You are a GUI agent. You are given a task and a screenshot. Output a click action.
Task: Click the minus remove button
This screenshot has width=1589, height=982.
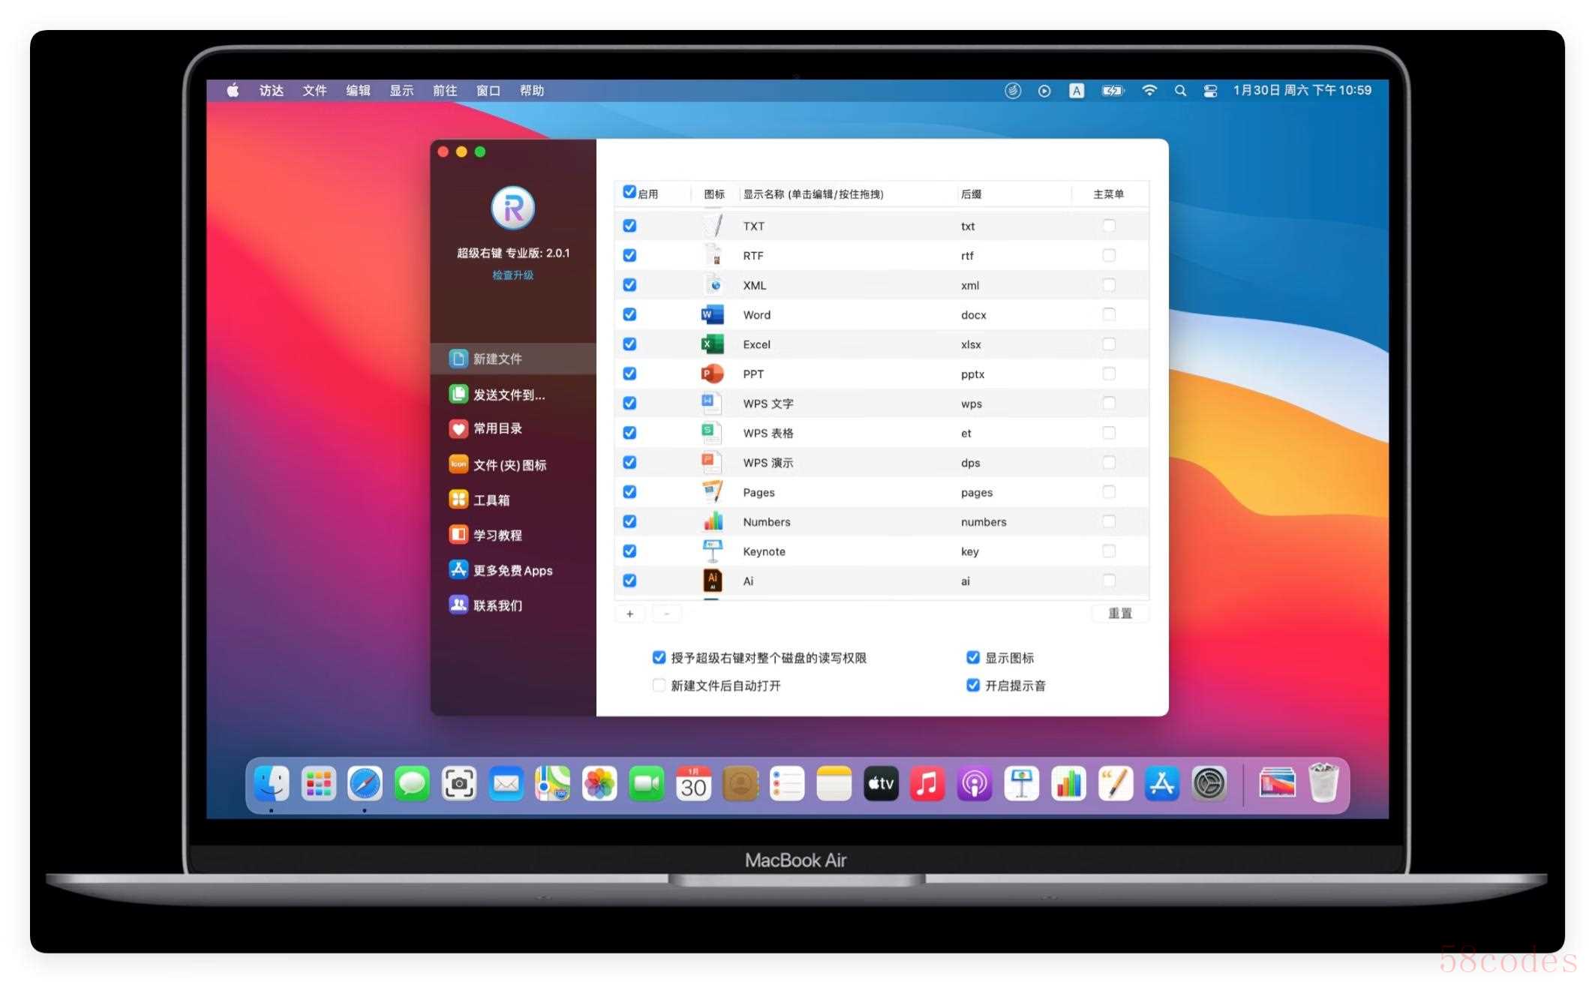[x=666, y=614]
